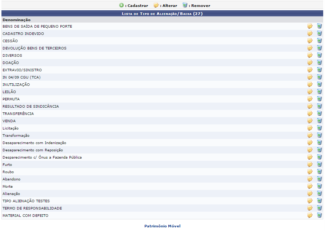
Task: Delete the MATERIAL COM DEFEITO entry
Action: point(319,215)
